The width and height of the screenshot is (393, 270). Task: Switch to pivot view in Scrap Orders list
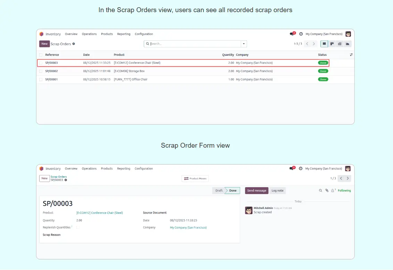click(340, 44)
